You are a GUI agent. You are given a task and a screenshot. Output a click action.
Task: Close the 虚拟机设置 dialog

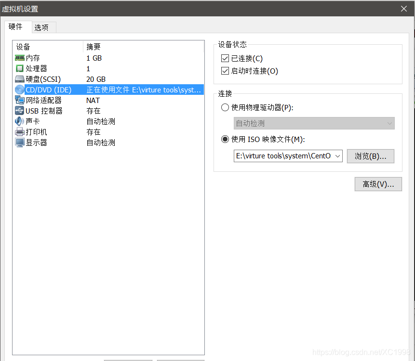pos(403,9)
